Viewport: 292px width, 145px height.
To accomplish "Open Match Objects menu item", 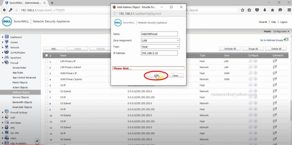I will click(20, 82).
